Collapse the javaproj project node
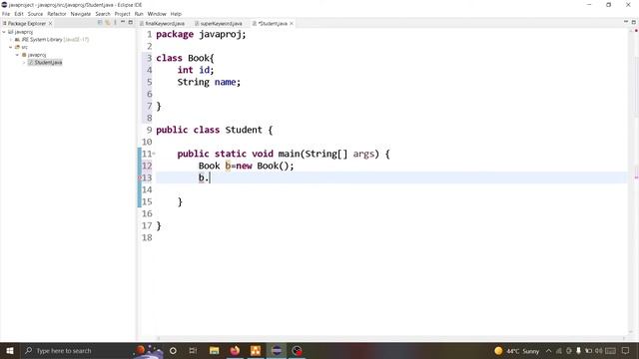Image resolution: width=639 pixels, height=359 pixels. coord(4,32)
